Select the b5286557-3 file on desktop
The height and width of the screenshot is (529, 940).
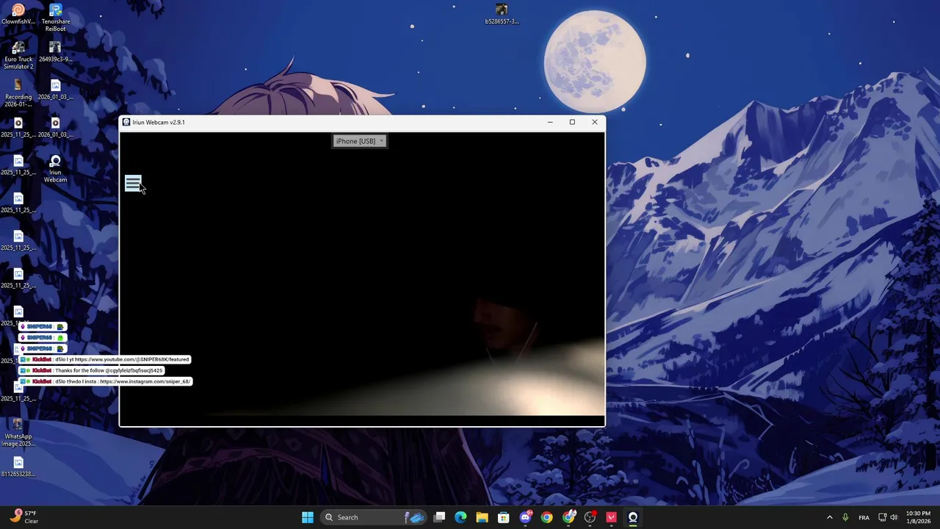coord(502,14)
